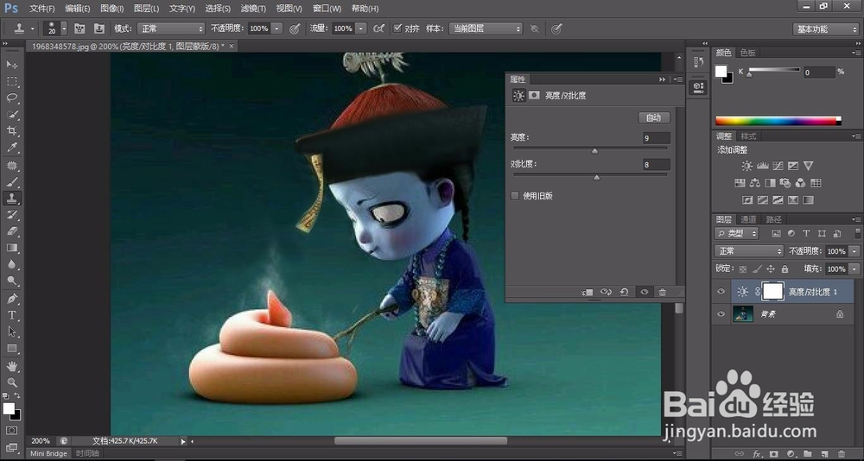Select the Pen tool
Screen dimensions: 864x461
coord(11,299)
